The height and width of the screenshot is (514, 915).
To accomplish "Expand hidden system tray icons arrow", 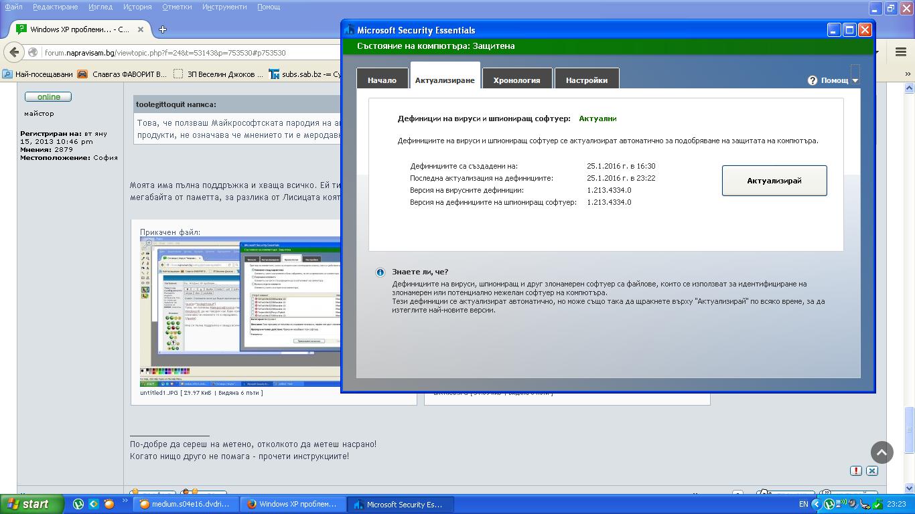I will click(x=816, y=504).
